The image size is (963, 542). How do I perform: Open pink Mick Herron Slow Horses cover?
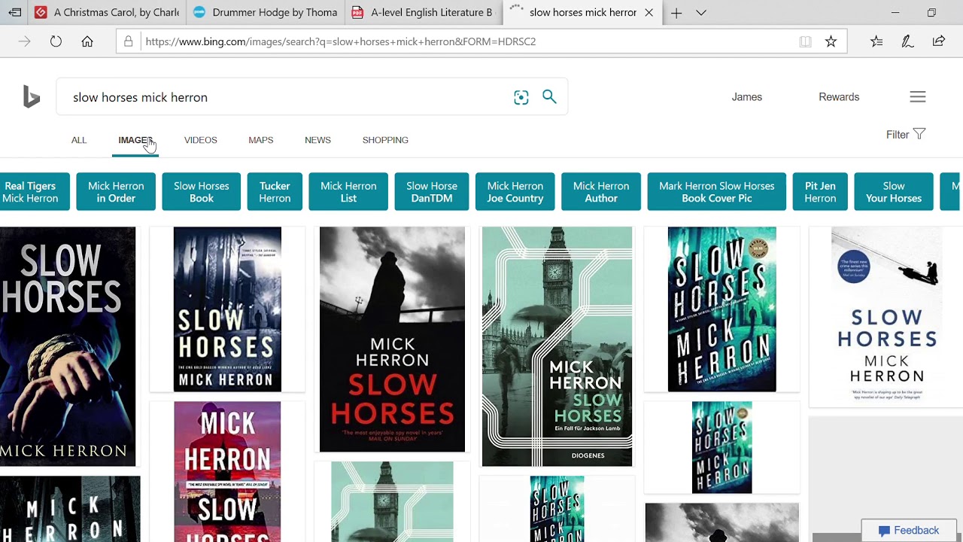227,472
